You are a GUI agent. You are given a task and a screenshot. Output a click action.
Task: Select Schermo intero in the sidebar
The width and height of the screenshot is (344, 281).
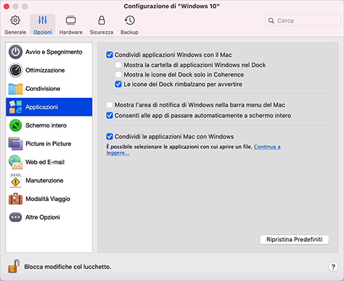[46, 125]
